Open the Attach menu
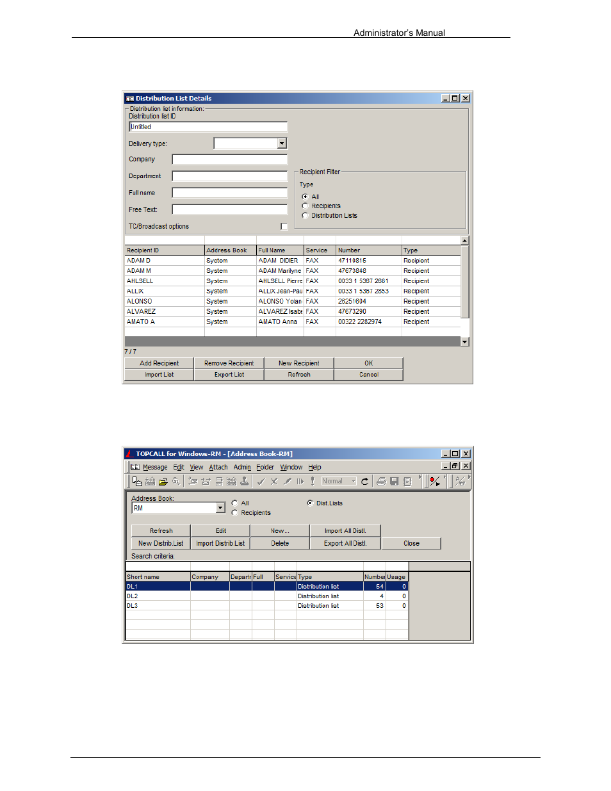The image size is (611, 791). point(218,468)
